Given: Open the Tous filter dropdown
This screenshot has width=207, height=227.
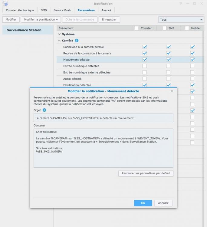Looking at the screenshot, I should [x=181, y=20].
